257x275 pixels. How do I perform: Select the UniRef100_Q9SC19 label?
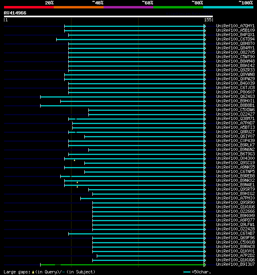tap(235, 163)
